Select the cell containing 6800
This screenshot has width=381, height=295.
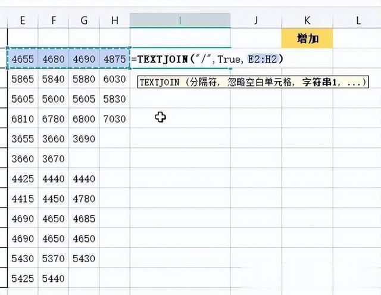coord(84,119)
